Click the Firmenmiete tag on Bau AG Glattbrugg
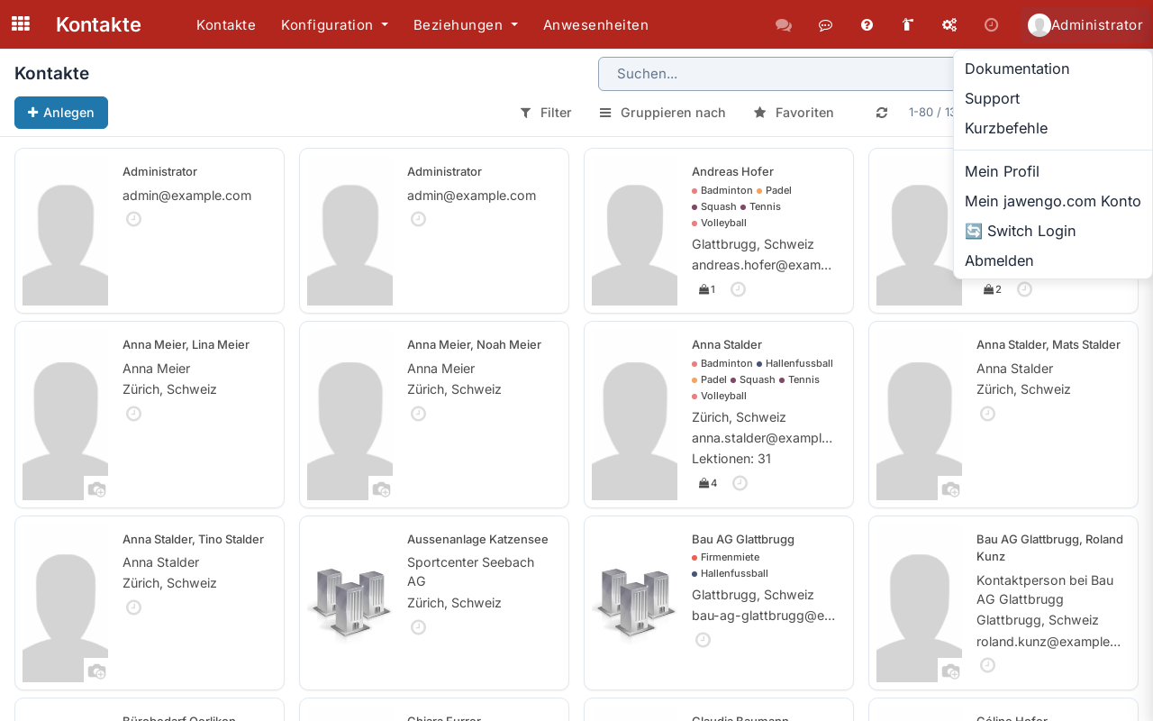Image resolution: width=1153 pixels, height=721 pixels. pyautogui.click(x=730, y=557)
